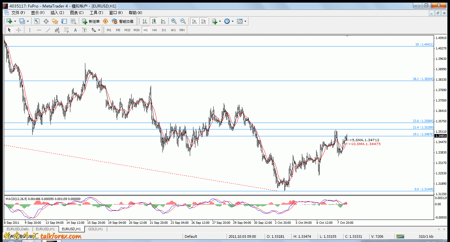Open the Periods clock dropdown arrow

click(x=232, y=21)
